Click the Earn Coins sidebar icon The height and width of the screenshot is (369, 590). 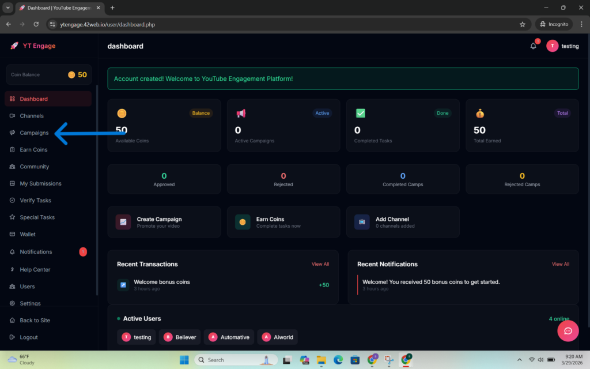point(13,150)
